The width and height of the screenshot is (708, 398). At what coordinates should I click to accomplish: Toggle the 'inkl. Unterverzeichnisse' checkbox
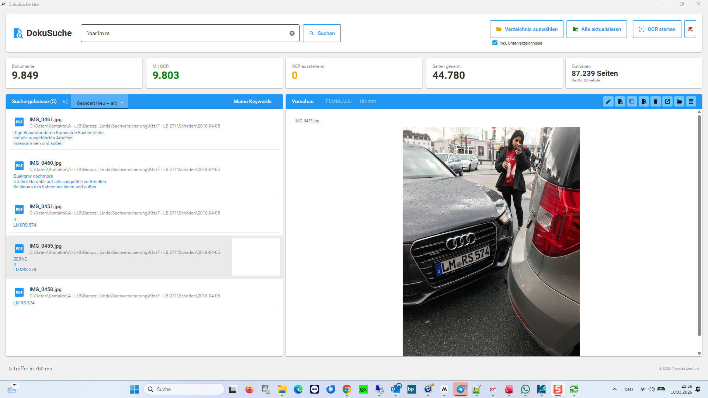tap(495, 43)
